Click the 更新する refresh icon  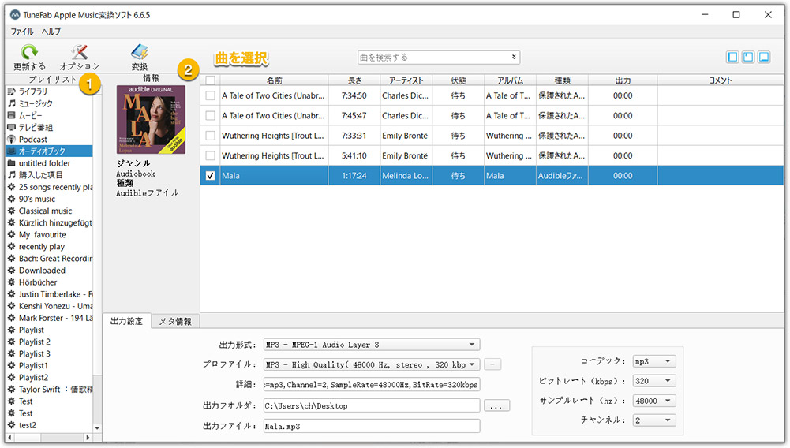point(29,52)
